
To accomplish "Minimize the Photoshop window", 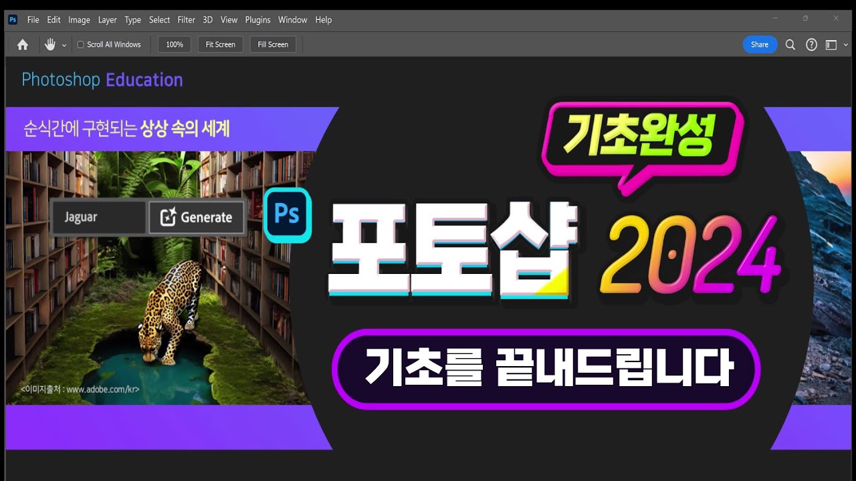I will pos(776,19).
